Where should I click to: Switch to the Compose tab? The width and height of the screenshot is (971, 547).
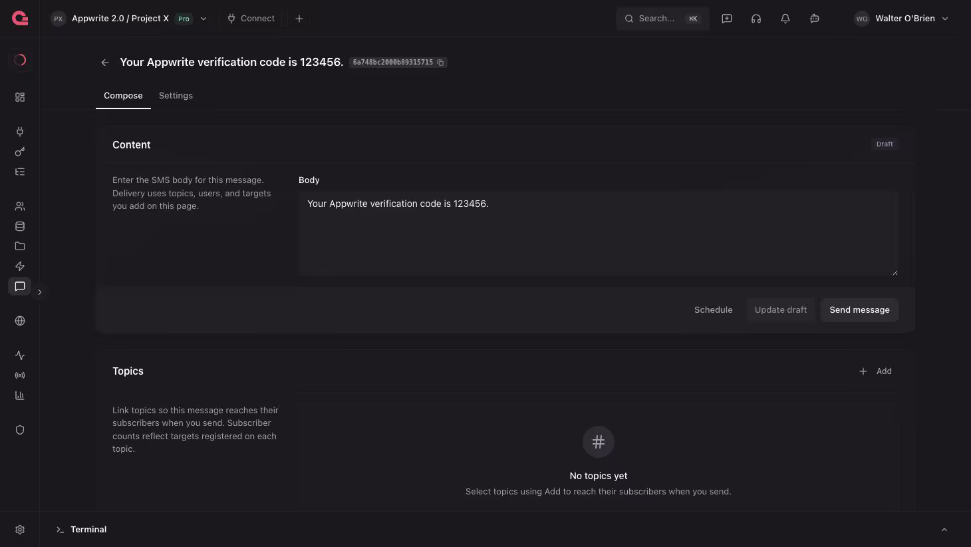point(123,96)
